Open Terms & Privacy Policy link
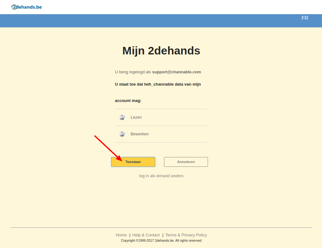 pyautogui.click(x=186, y=235)
